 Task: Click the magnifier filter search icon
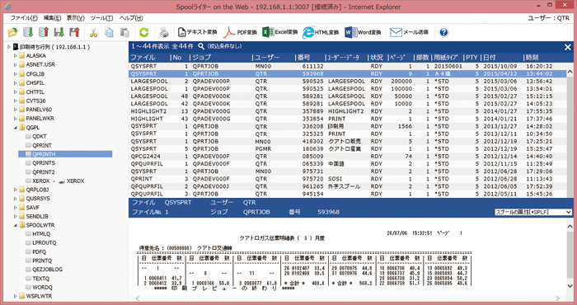tap(201, 46)
